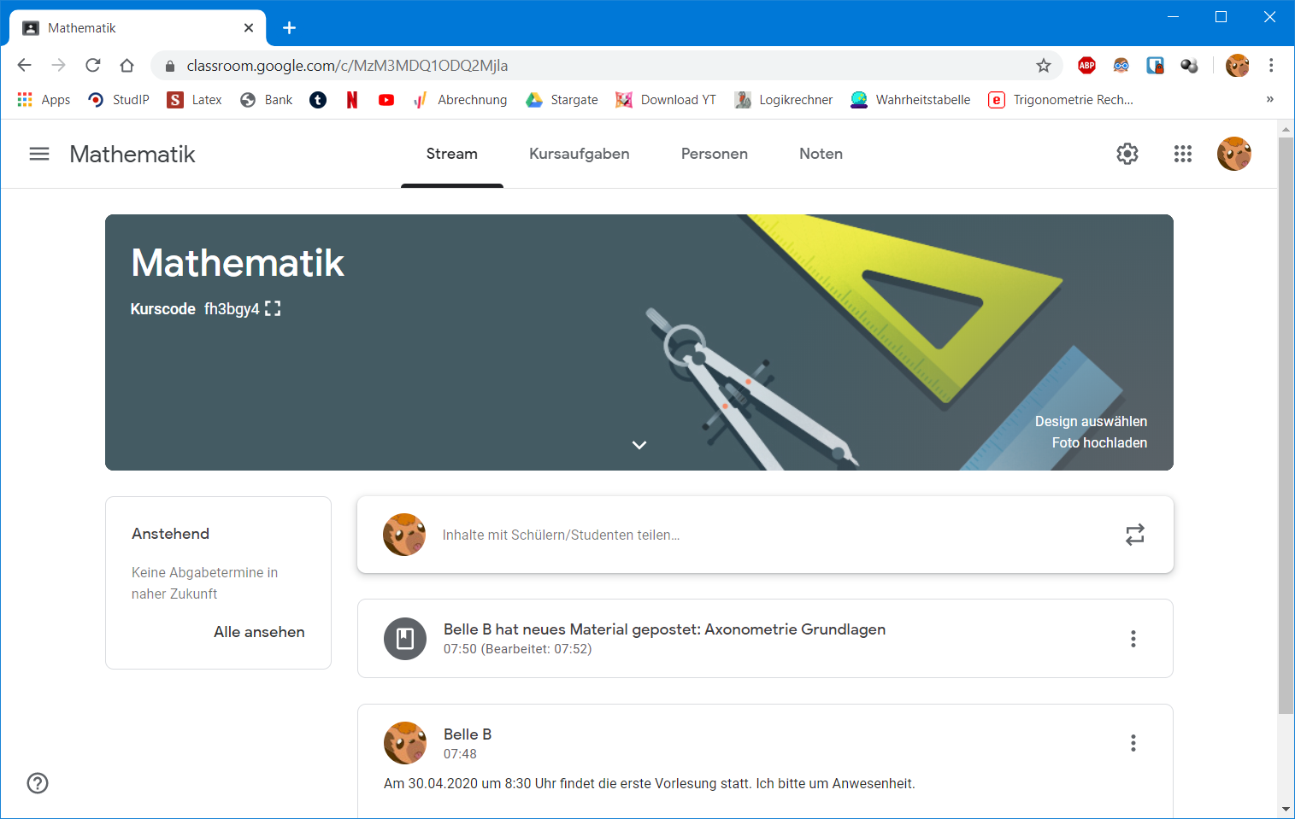The width and height of the screenshot is (1295, 819).
Task: Open the AdBlock Plus extension
Action: [1087, 65]
